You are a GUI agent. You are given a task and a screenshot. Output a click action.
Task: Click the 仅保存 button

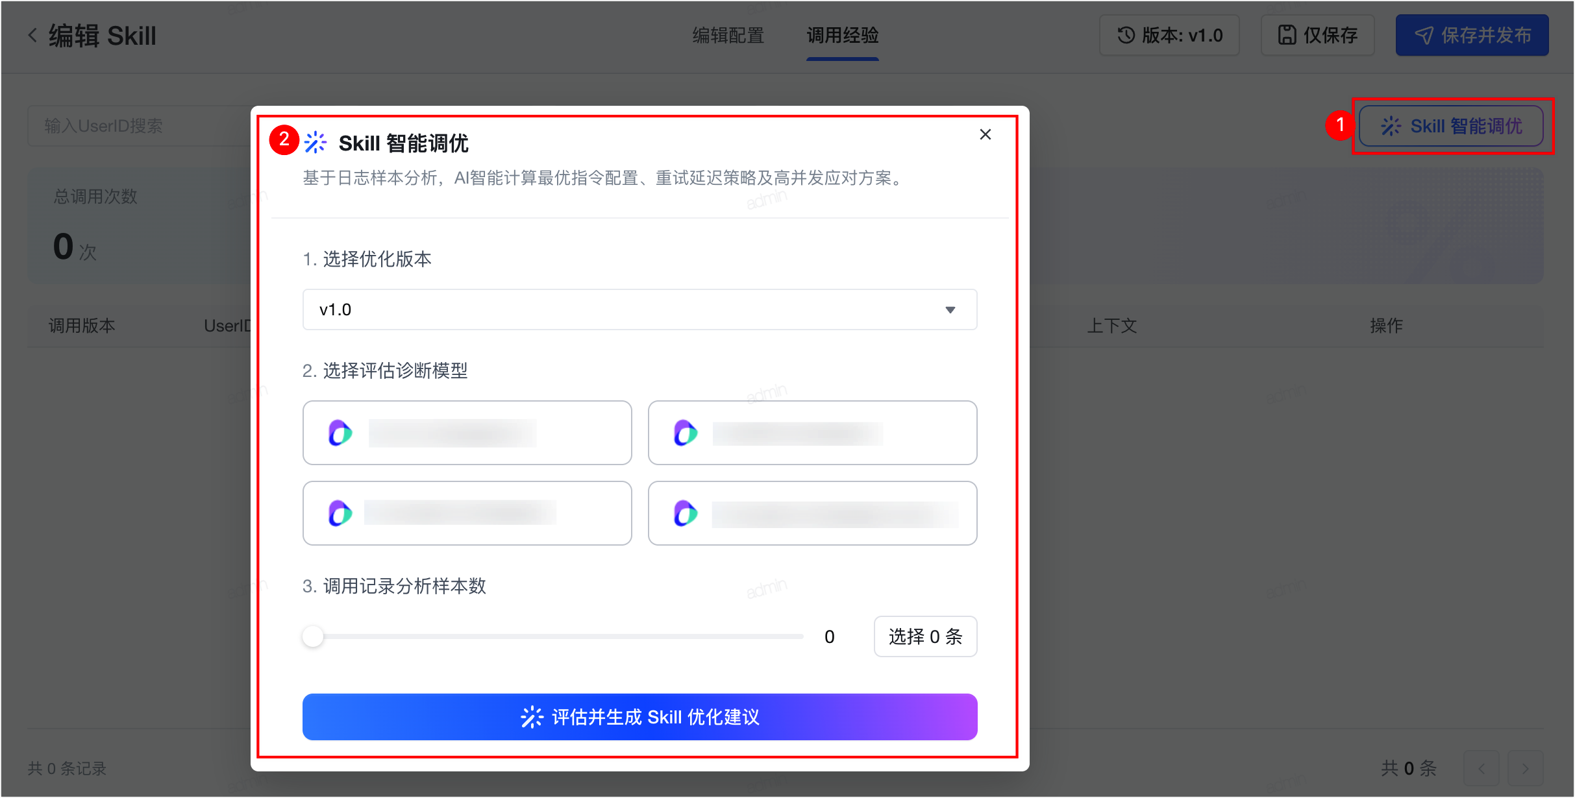pos(1317,35)
